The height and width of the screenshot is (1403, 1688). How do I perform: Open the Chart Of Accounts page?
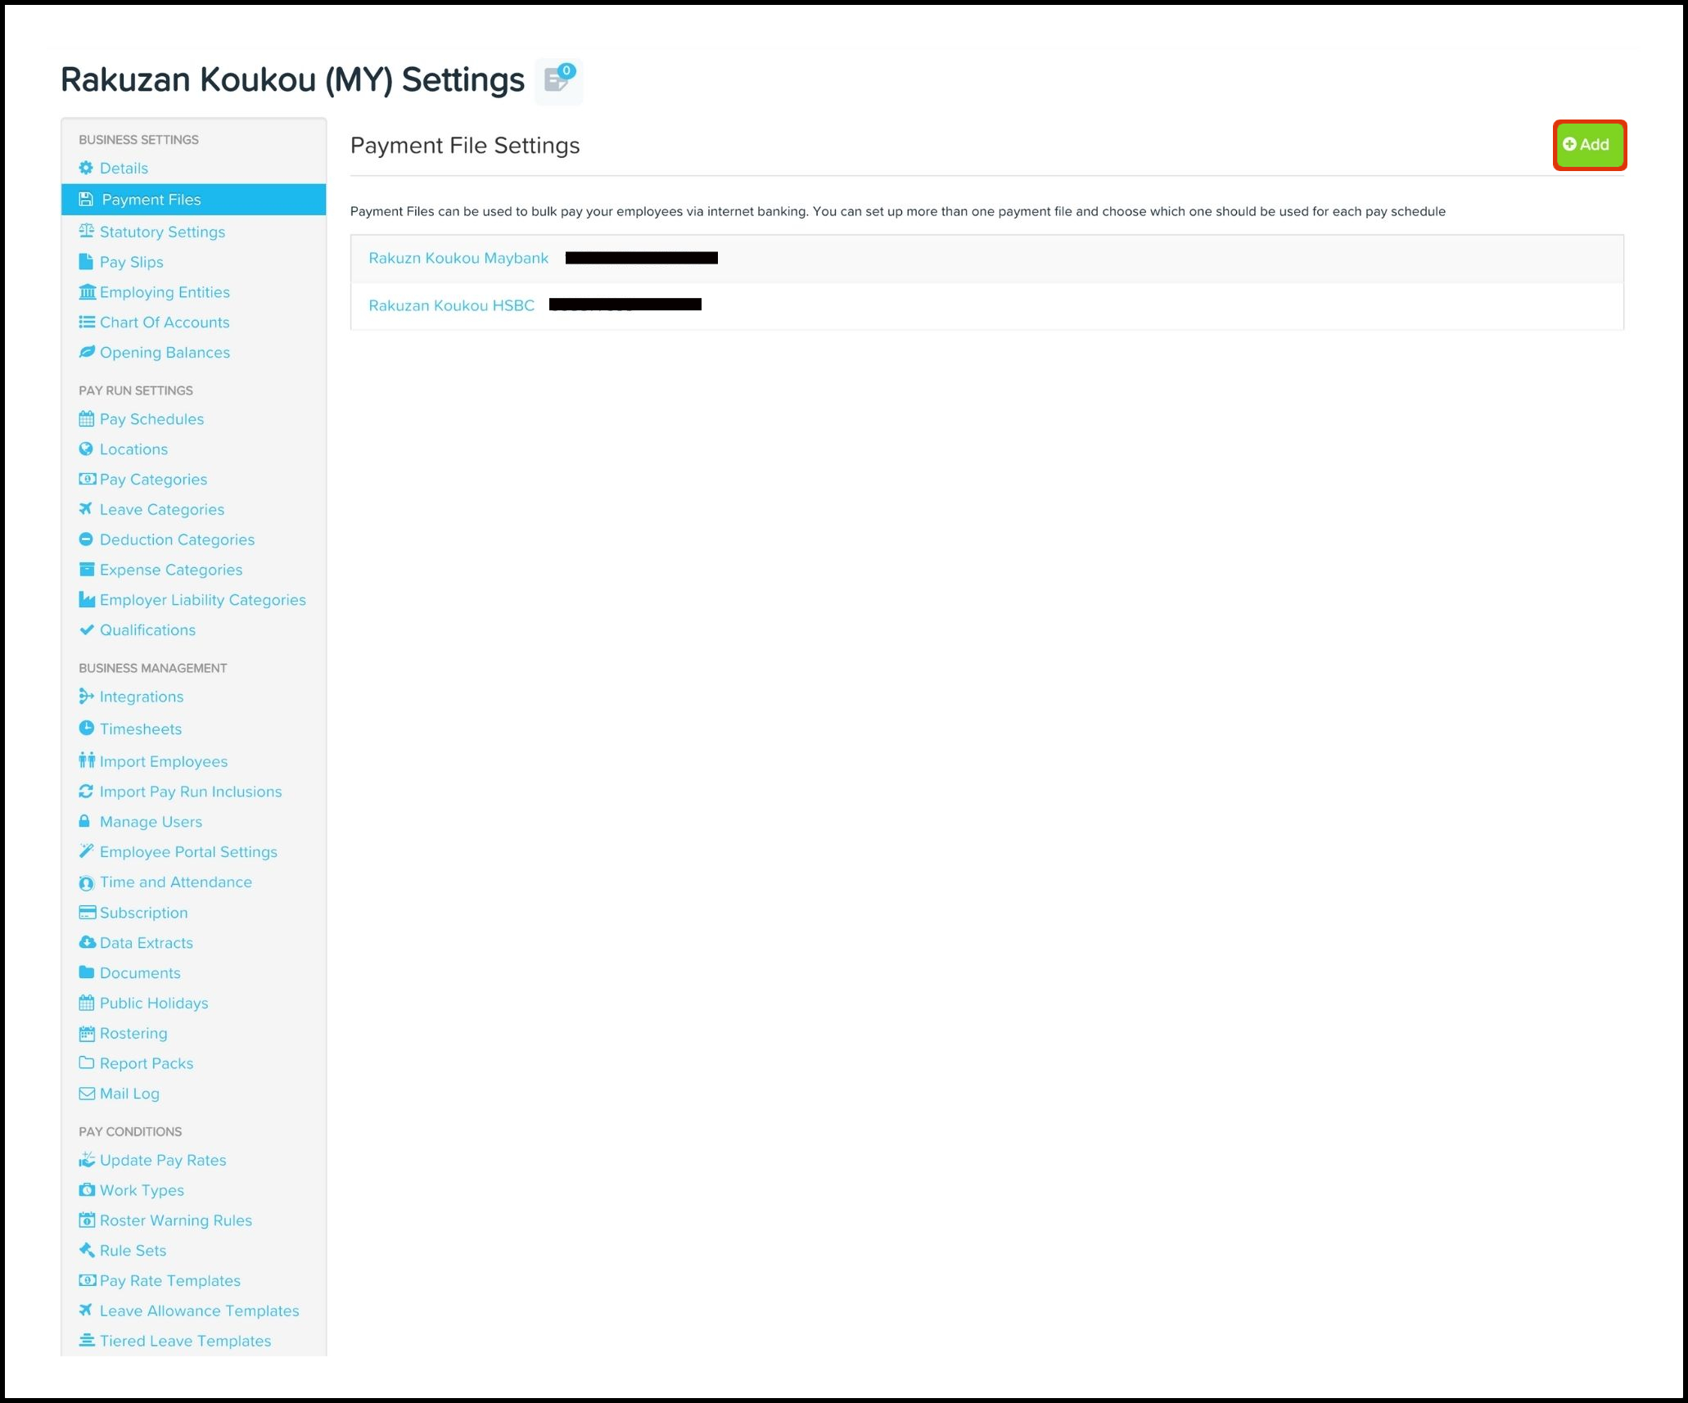[x=165, y=323]
